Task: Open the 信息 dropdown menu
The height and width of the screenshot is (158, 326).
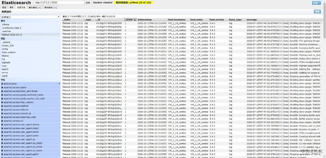Action: click(x=316, y=3)
